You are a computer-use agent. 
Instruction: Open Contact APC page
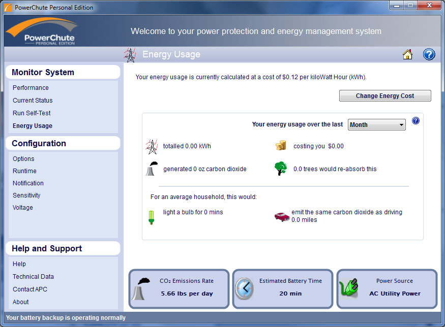(x=30, y=289)
